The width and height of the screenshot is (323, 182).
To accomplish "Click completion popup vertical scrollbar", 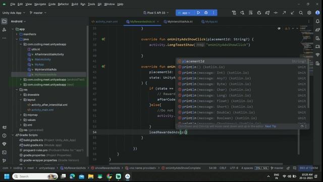I will click(x=308, y=83).
